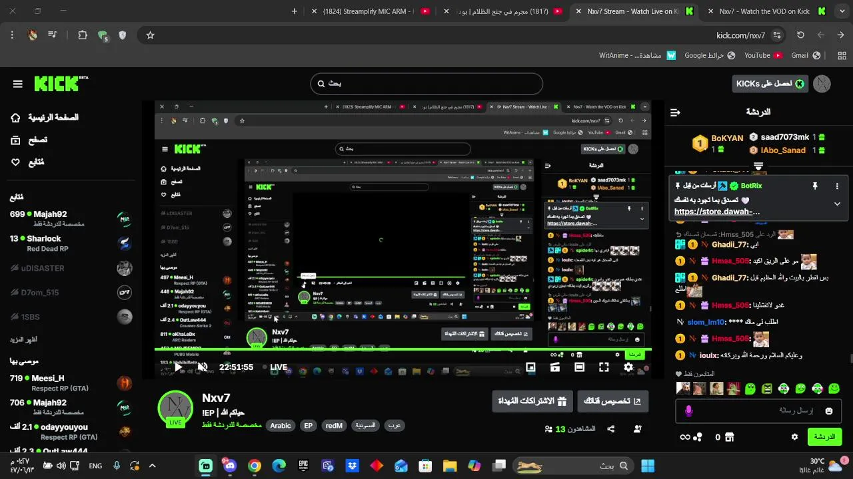
Task: Open the Kick hamburger sidebar menu
Action: pyautogui.click(x=18, y=84)
